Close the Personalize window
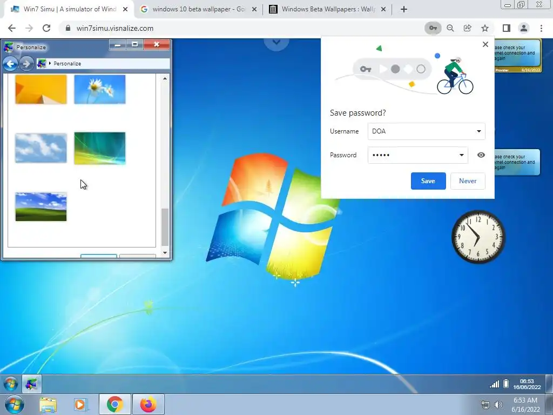The width and height of the screenshot is (553, 415). [x=157, y=45]
